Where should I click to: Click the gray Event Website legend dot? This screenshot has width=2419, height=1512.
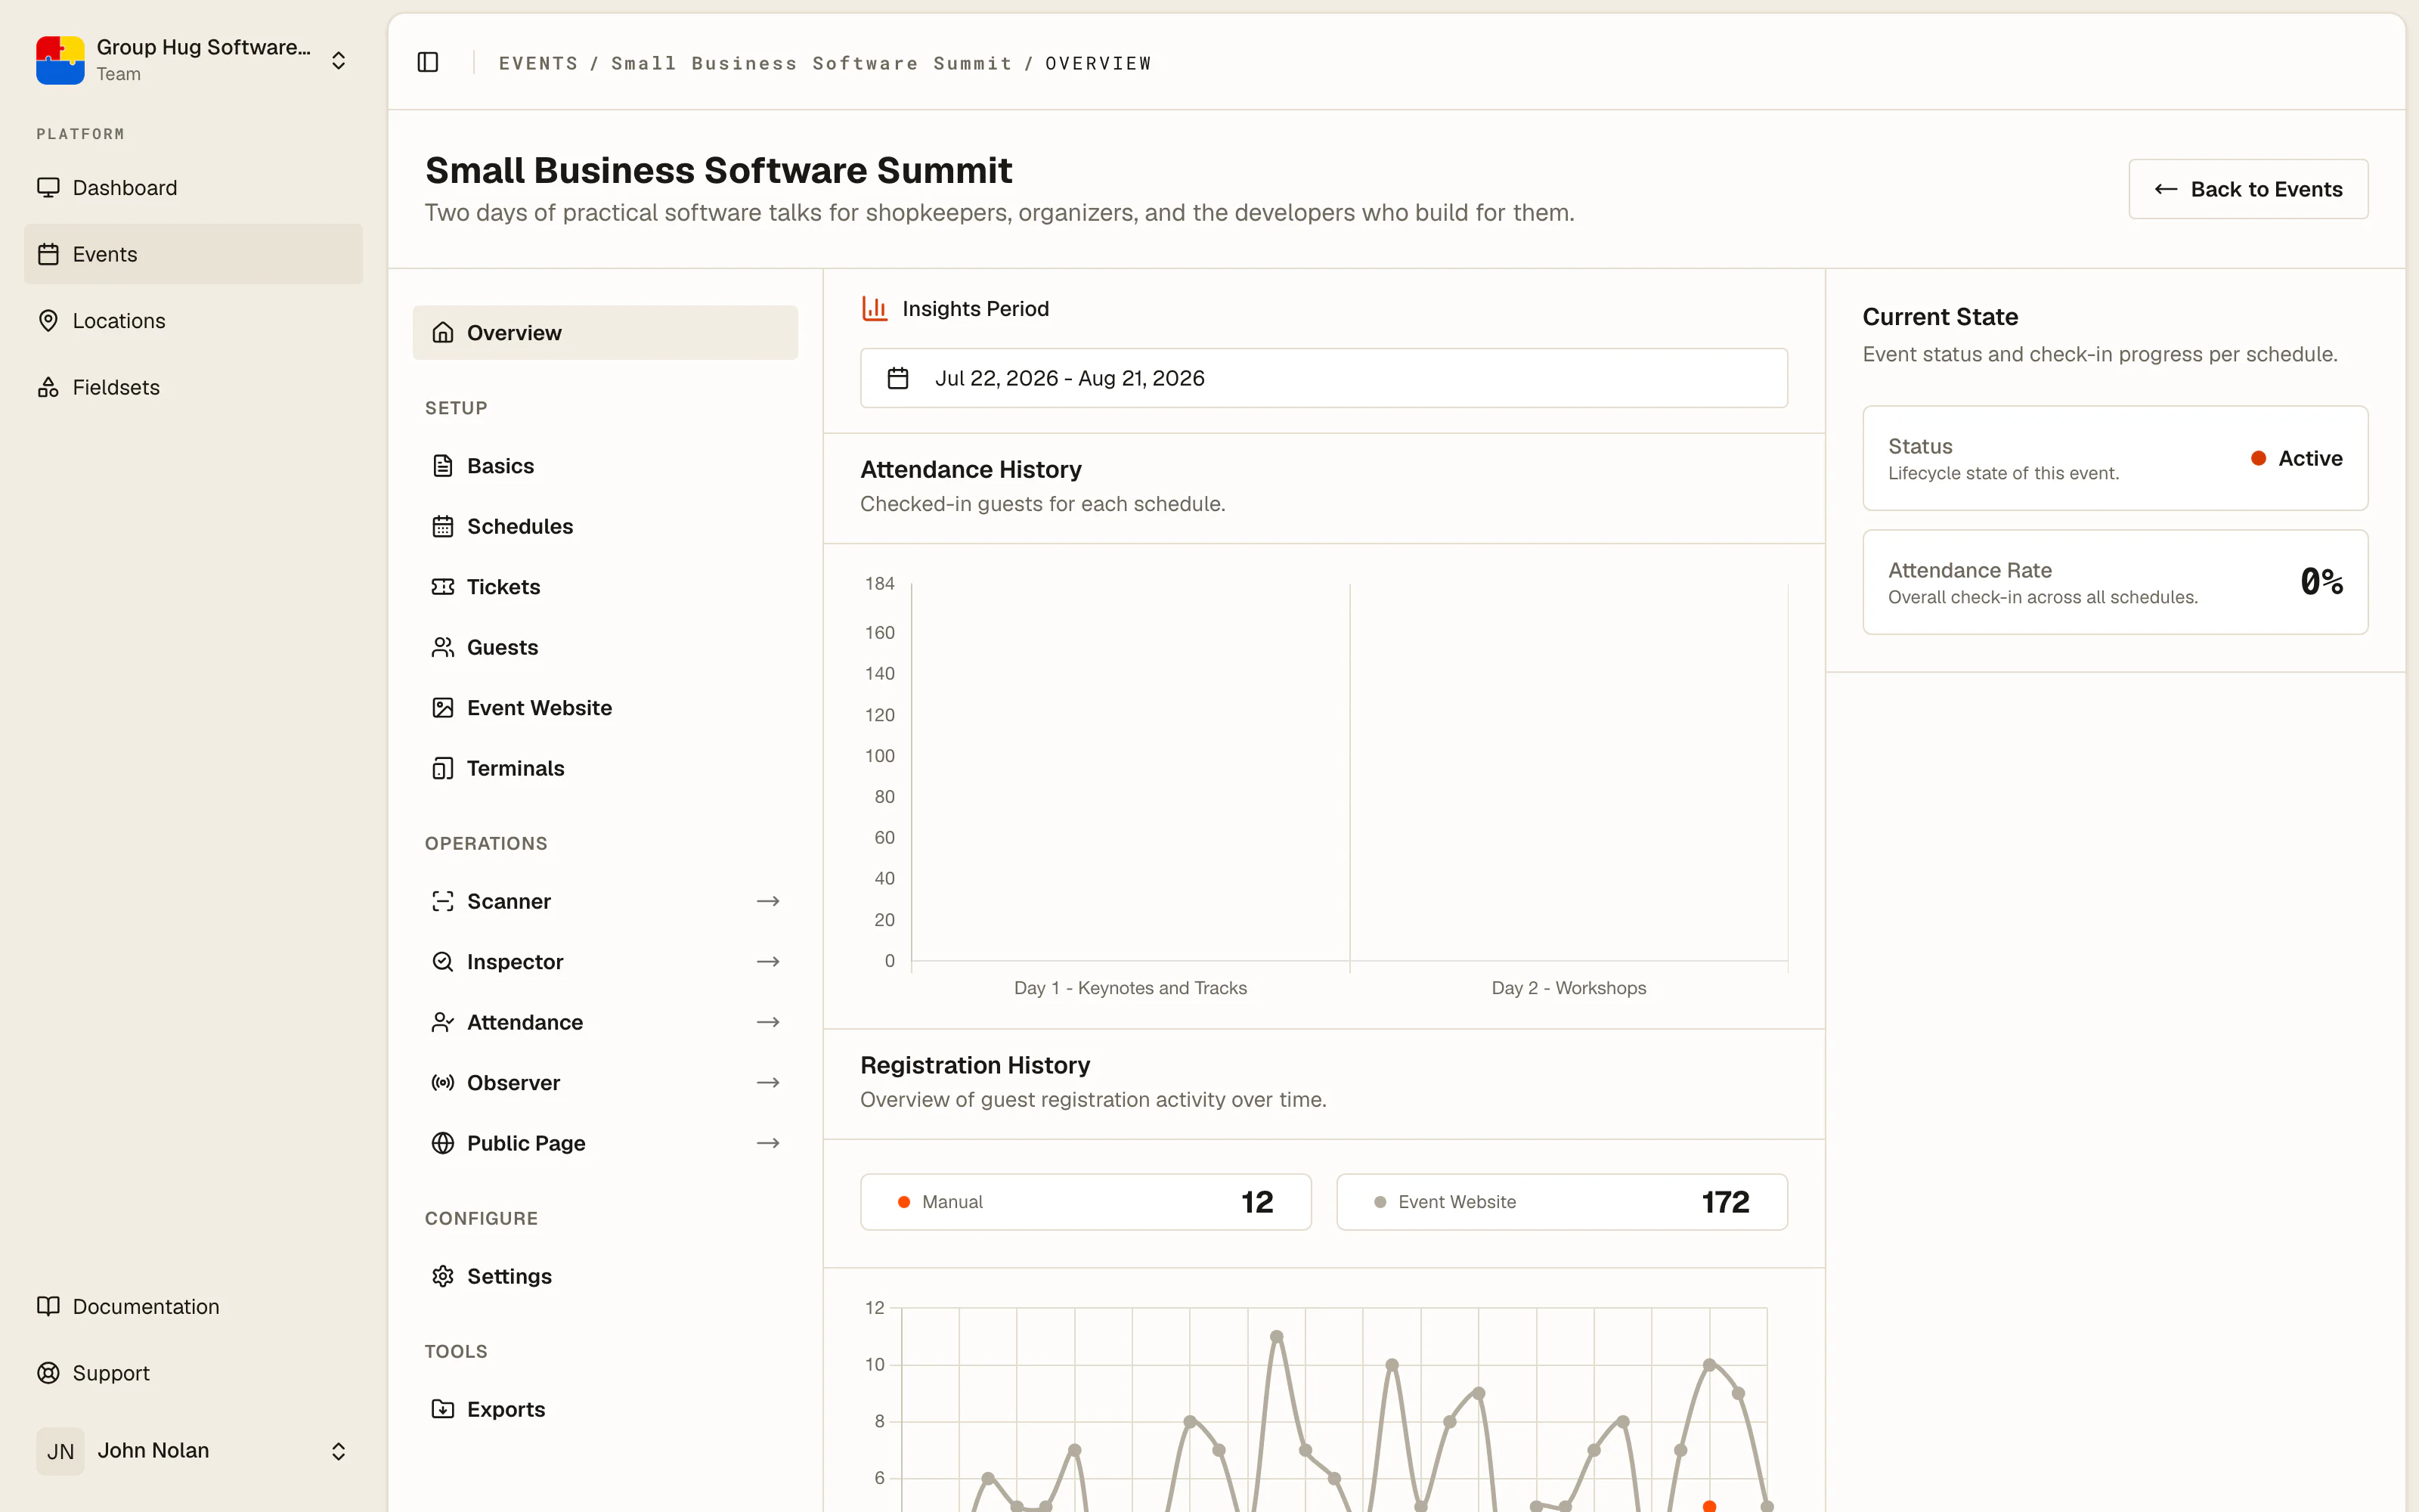pyautogui.click(x=1380, y=1202)
